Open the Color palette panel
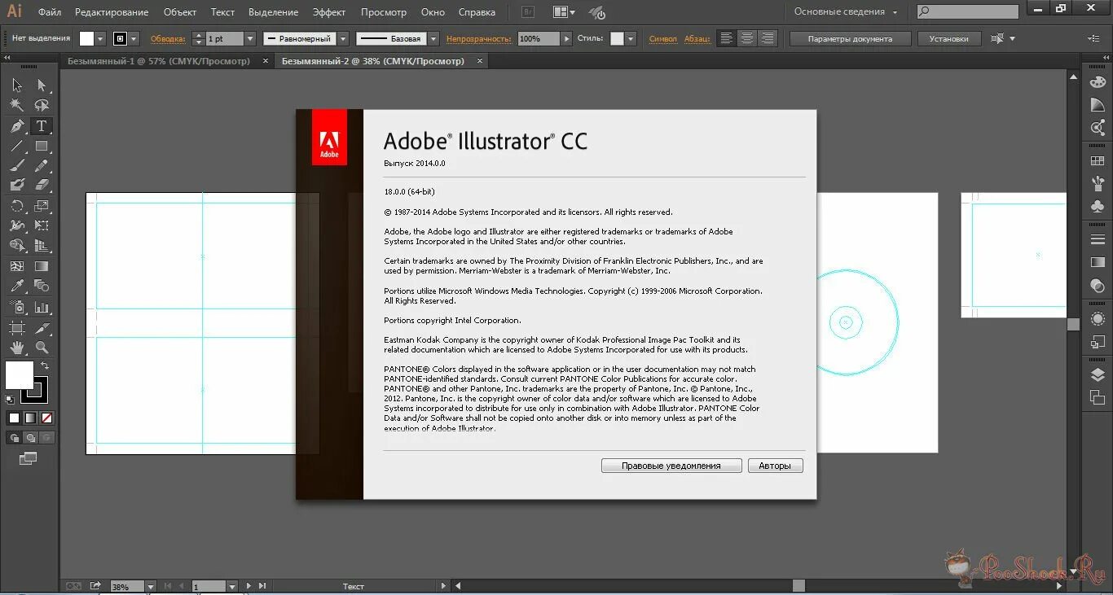 (x=1098, y=81)
